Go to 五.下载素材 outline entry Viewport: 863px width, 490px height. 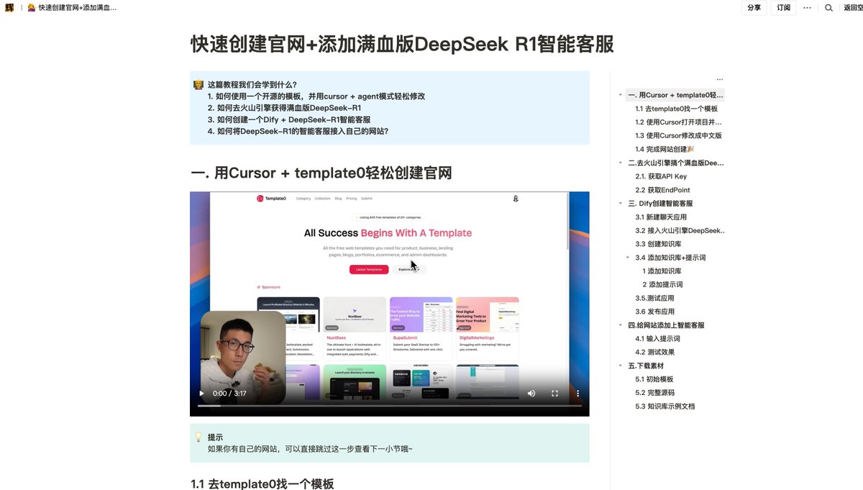(x=647, y=366)
